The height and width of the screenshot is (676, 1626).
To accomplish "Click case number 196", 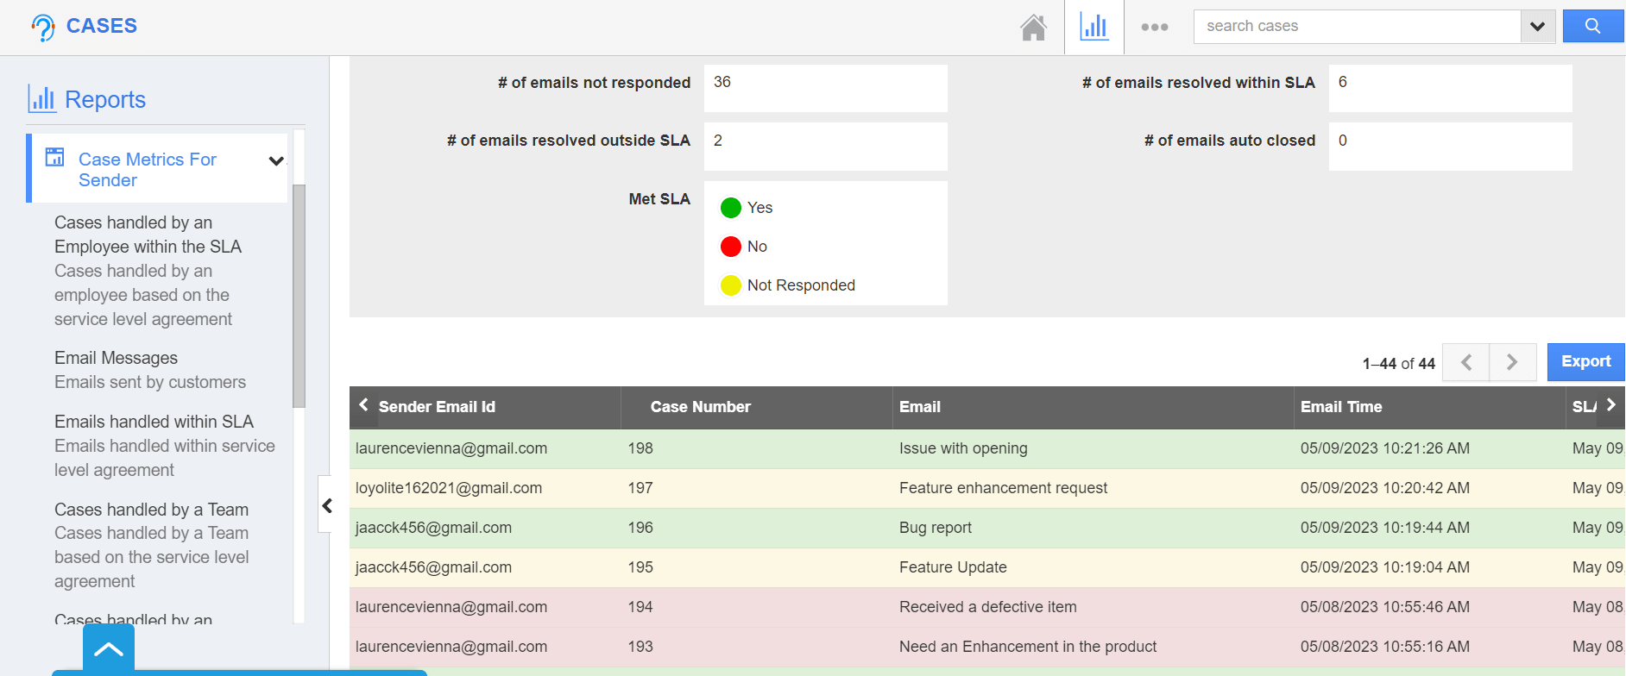I will (640, 528).
